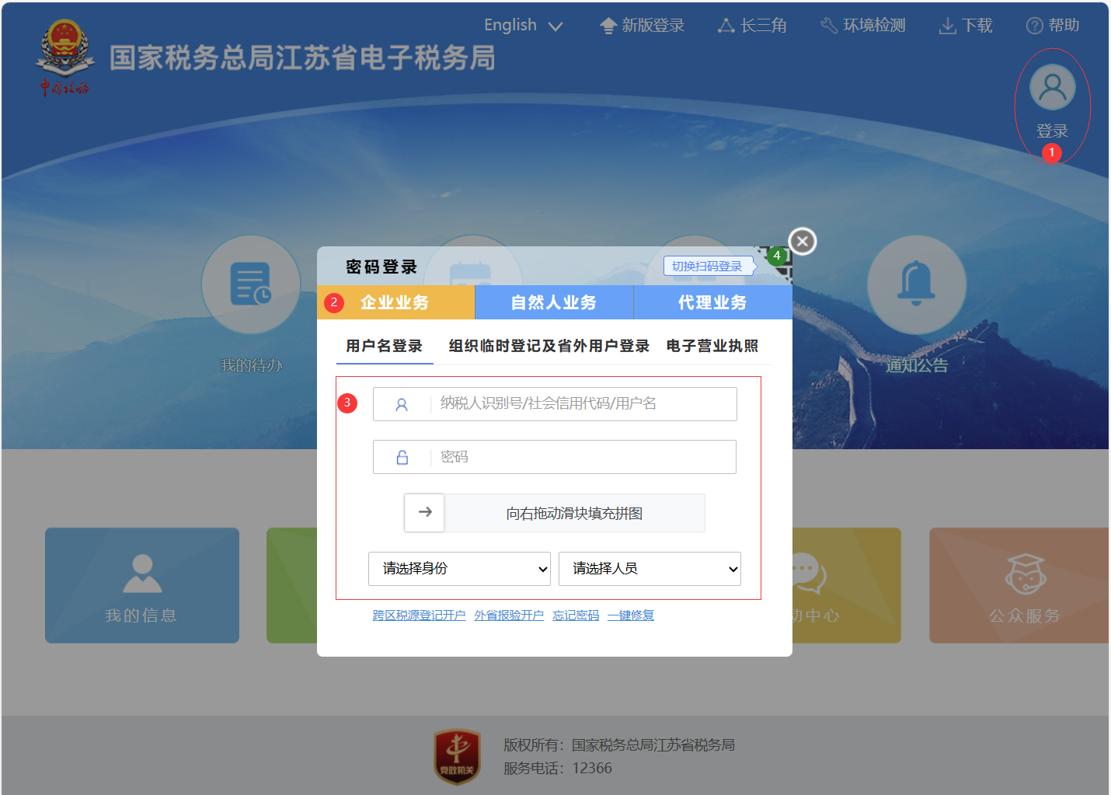The width and height of the screenshot is (1111, 795).
Task: Click the green tile behind the dialog
Action: [291, 585]
